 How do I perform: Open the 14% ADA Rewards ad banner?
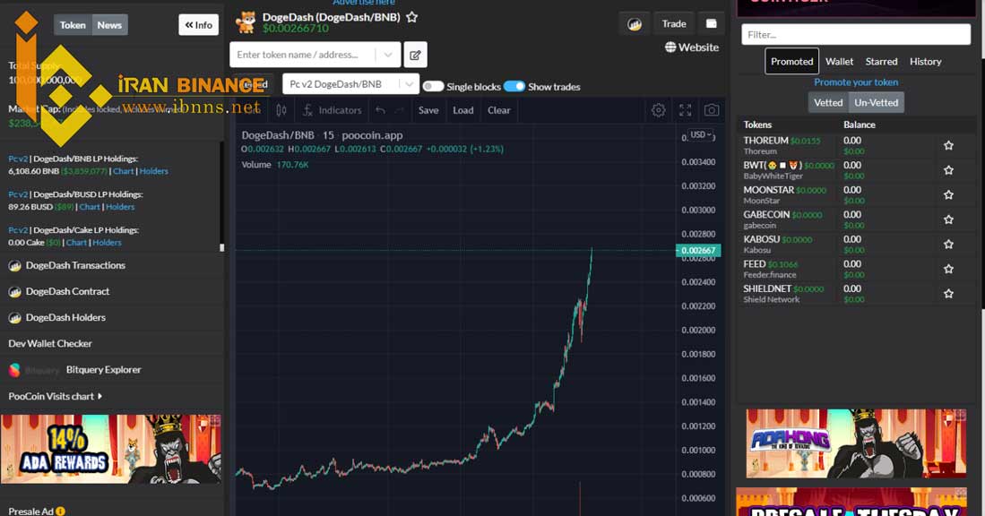pos(111,449)
